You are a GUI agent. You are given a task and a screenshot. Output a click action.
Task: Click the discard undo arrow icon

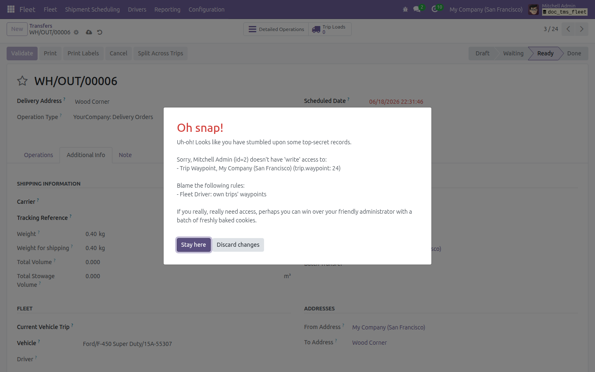100,32
